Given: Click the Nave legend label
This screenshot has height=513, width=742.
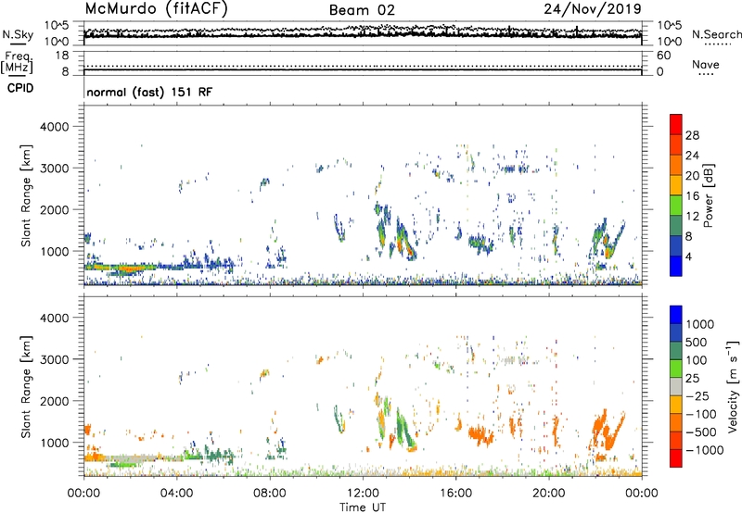Looking at the screenshot, I should coord(706,64).
